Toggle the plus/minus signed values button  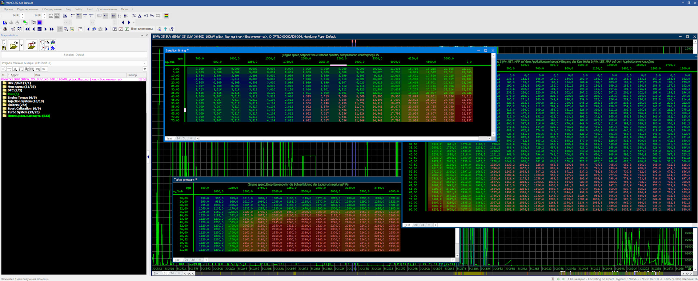click(x=106, y=16)
